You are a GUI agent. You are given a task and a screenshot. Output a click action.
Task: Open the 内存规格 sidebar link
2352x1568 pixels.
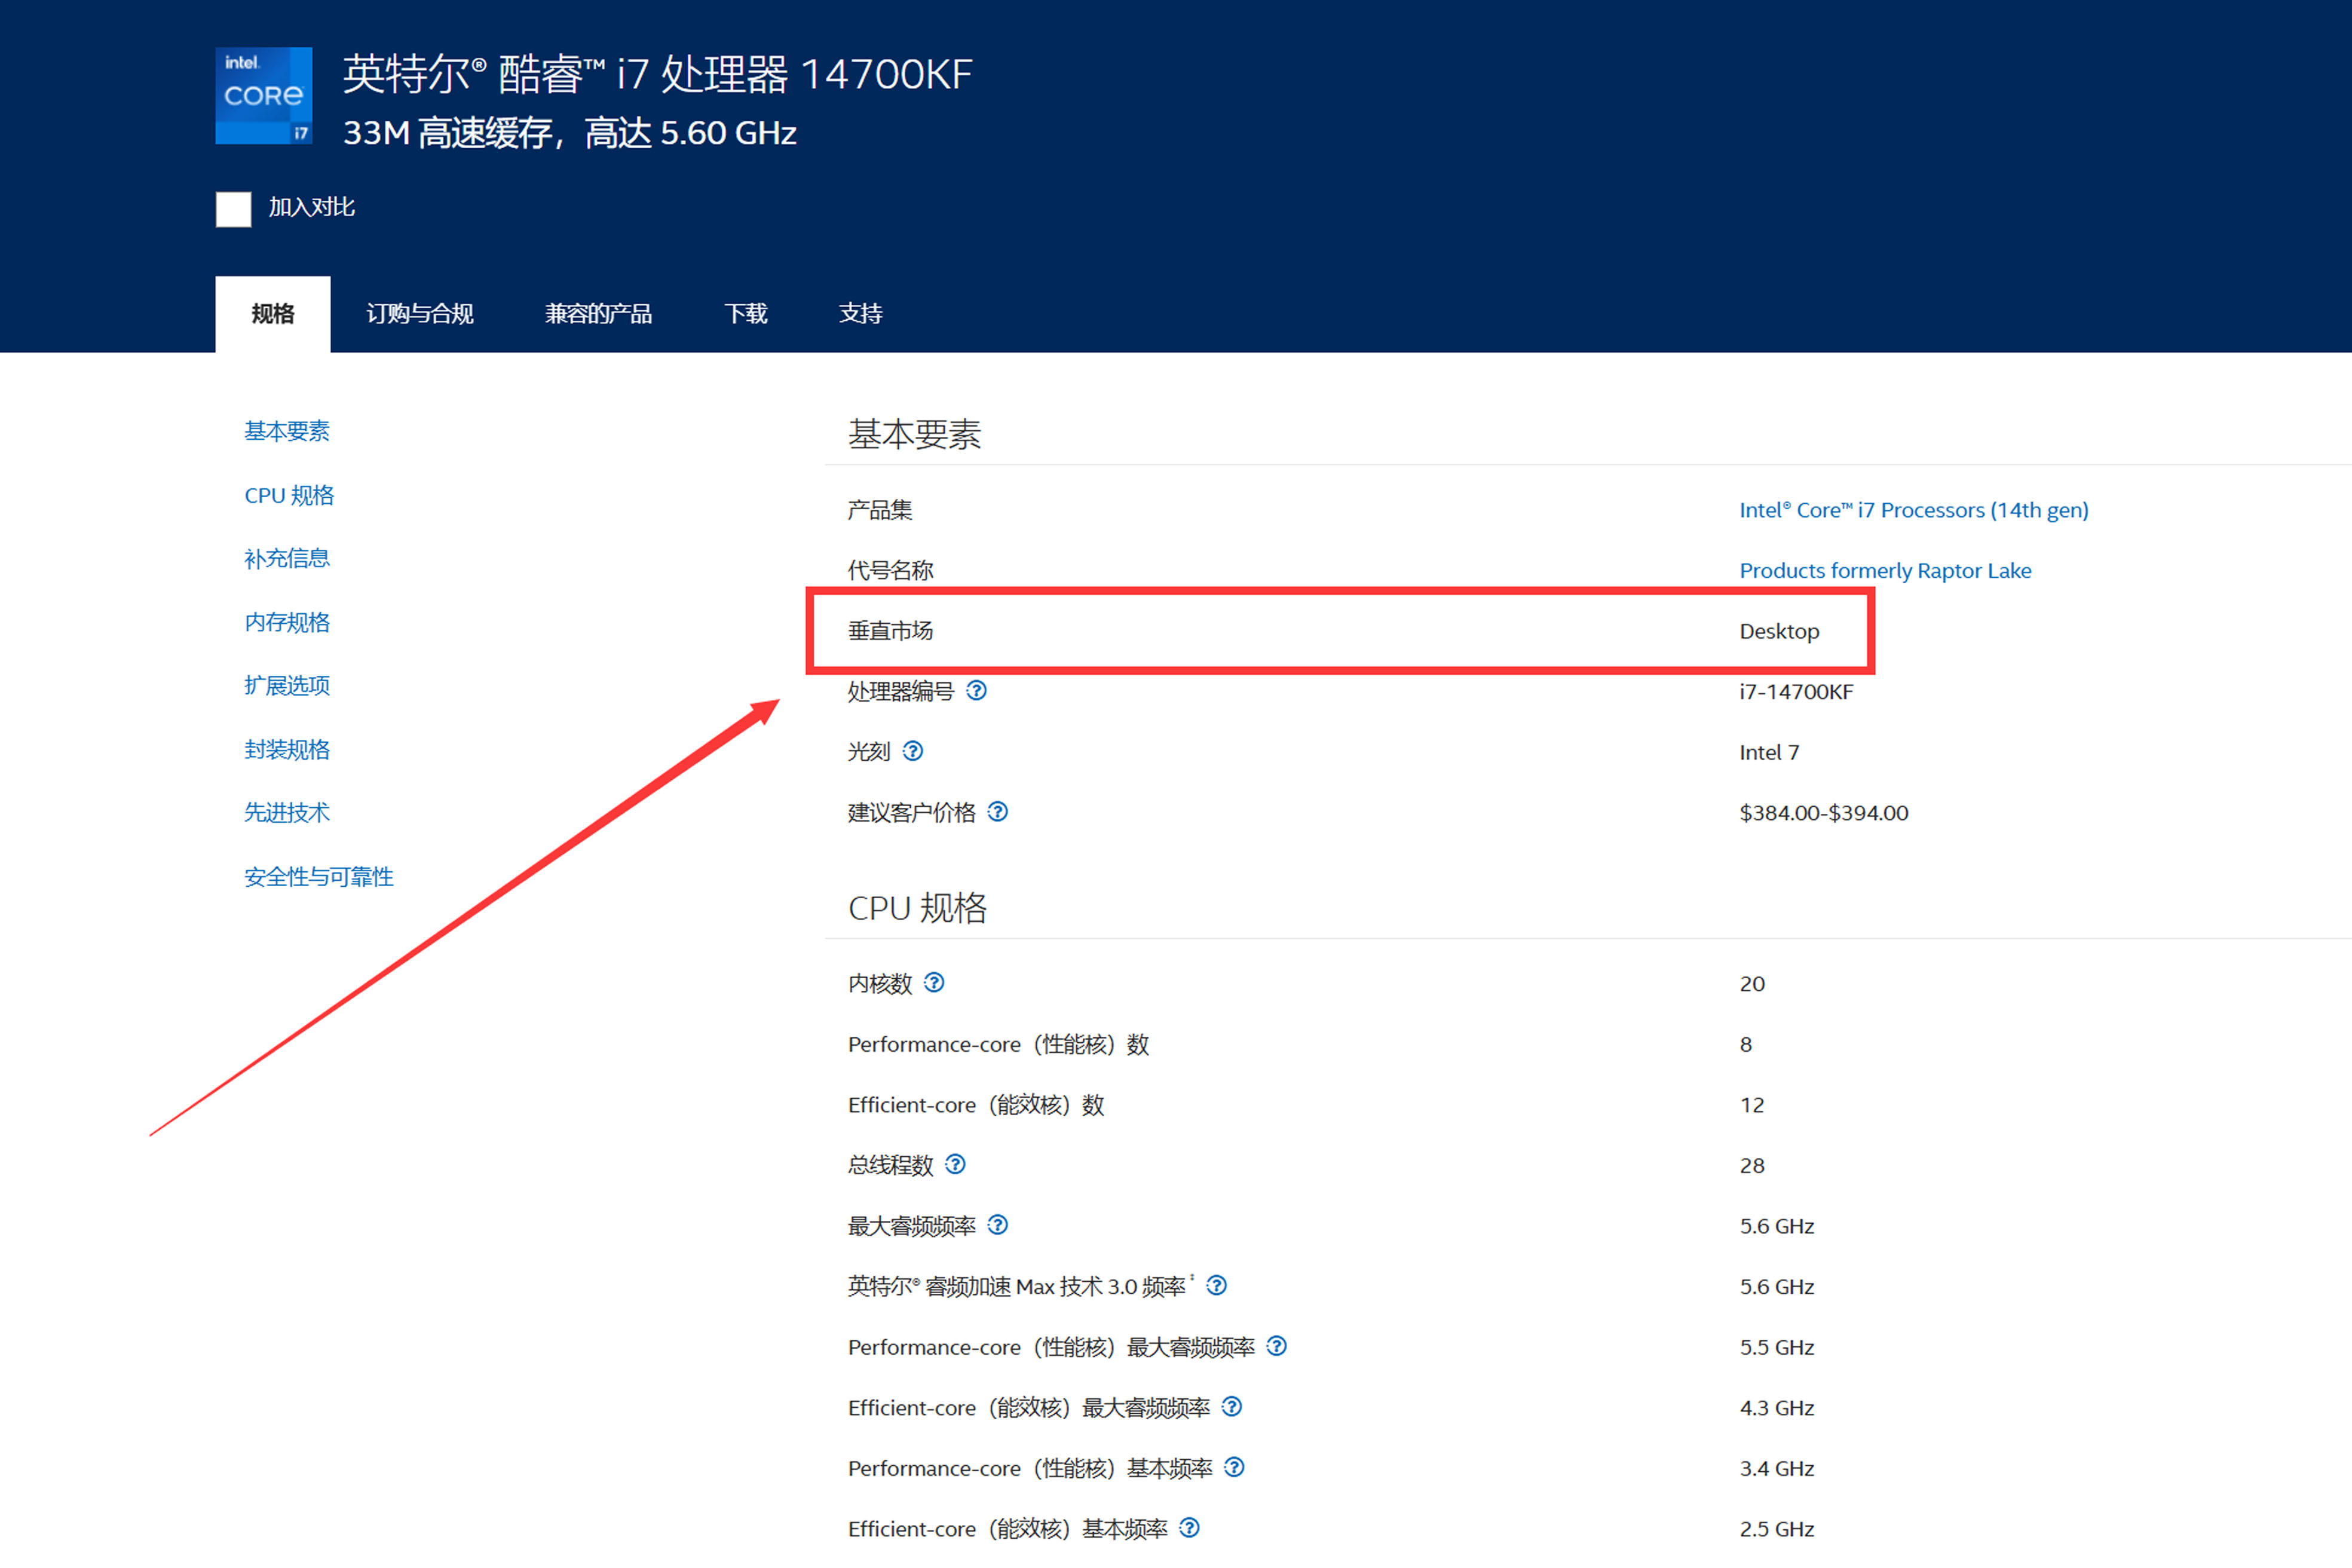pyautogui.click(x=287, y=622)
